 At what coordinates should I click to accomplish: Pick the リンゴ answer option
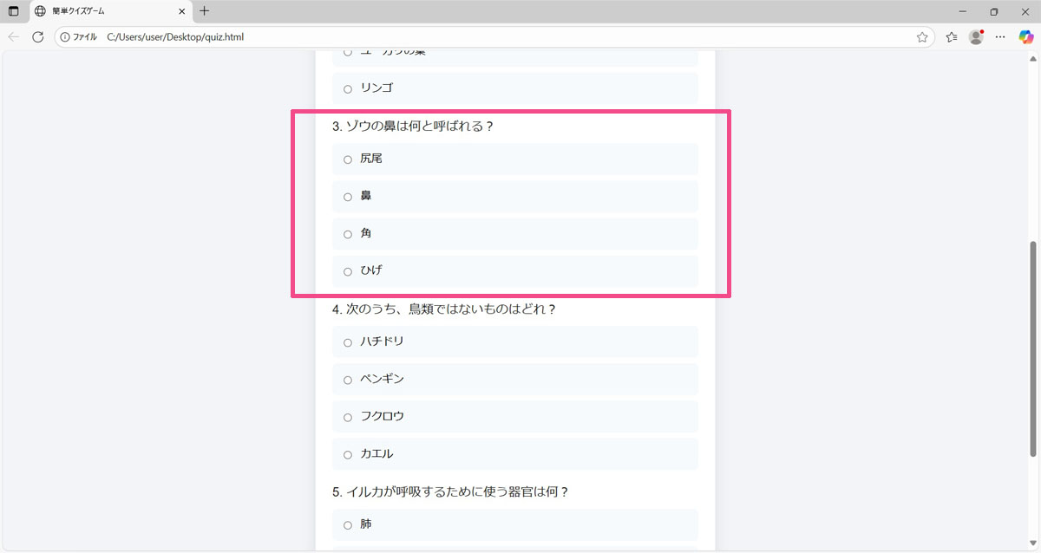pyautogui.click(x=348, y=88)
